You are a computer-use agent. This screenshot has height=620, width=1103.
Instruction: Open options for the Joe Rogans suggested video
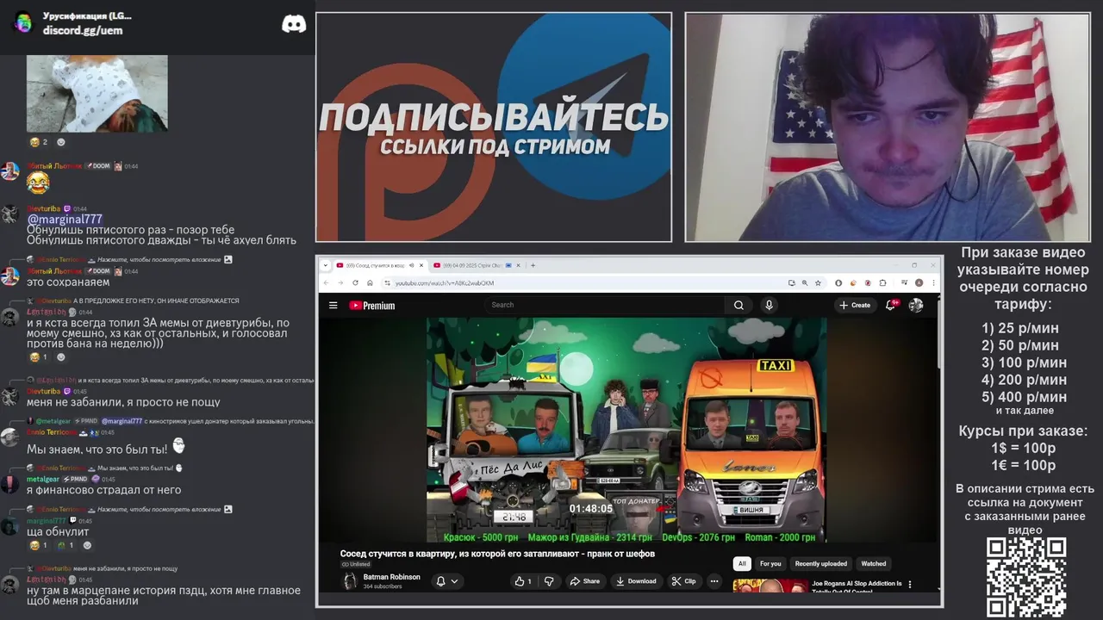point(910,585)
